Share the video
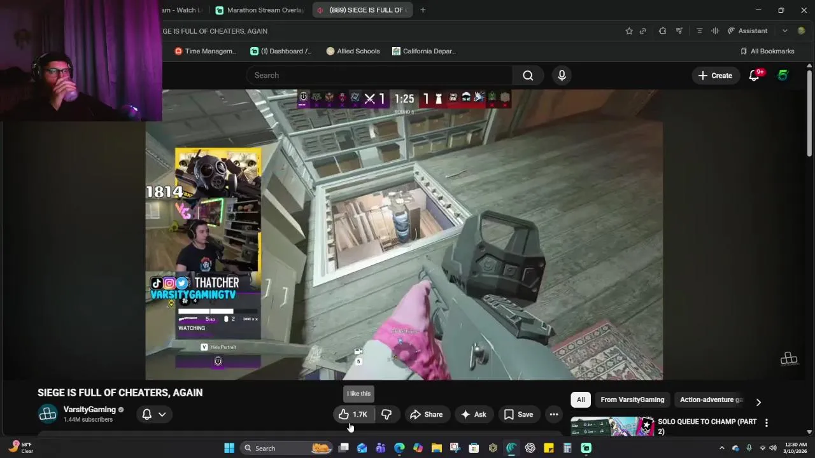815x458 pixels. coord(426,414)
